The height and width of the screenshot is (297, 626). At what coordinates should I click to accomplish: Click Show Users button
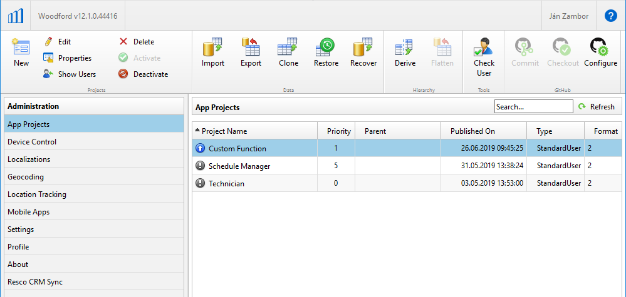(70, 74)
